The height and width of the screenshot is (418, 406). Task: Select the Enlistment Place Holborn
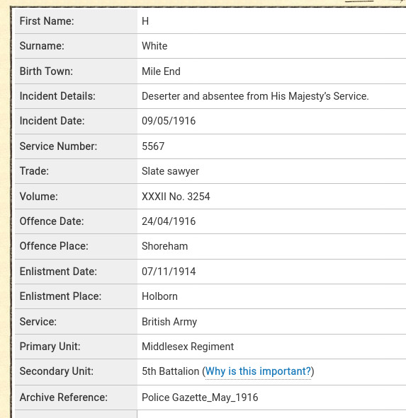pos(159,296)
